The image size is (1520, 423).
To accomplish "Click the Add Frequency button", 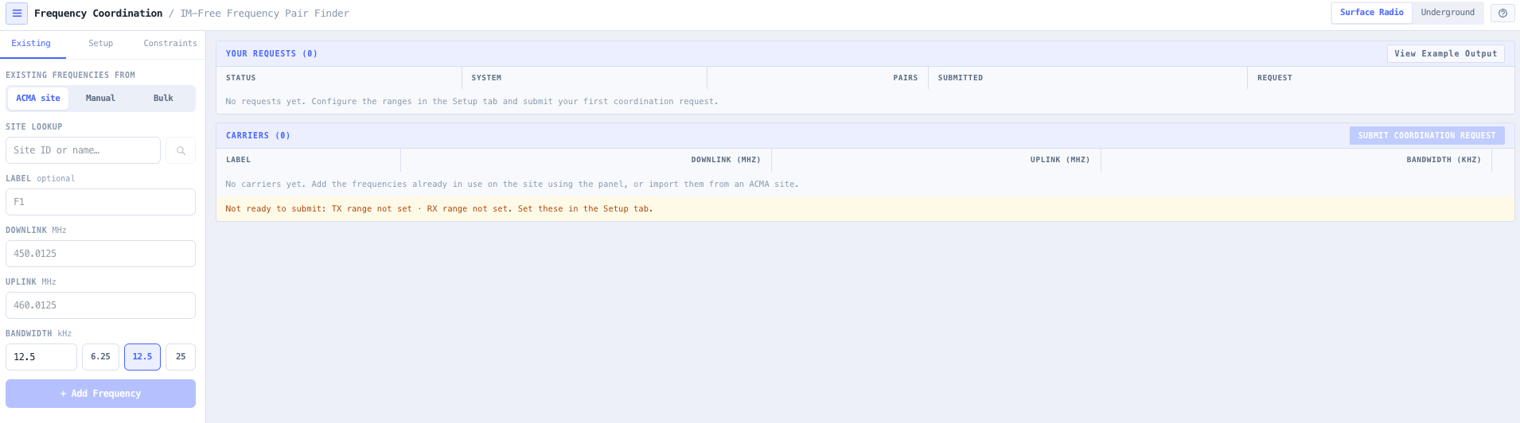I will 100,394.
